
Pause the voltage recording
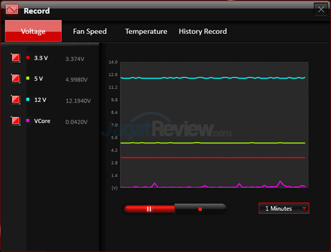pyautogui.click(x=149, y=209)
